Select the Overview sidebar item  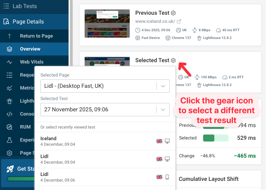tap(34, 49)
